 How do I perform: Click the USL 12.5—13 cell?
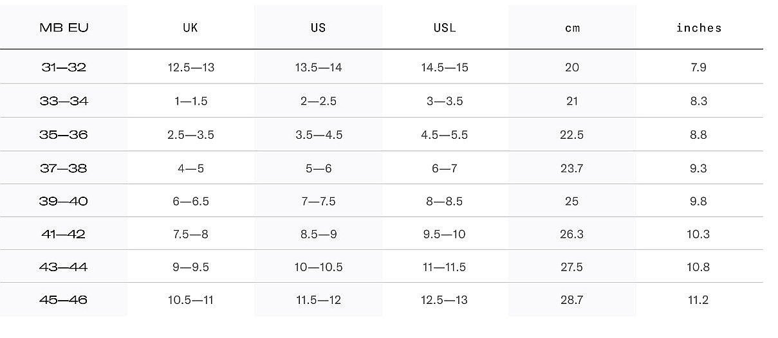click(445, 300)
